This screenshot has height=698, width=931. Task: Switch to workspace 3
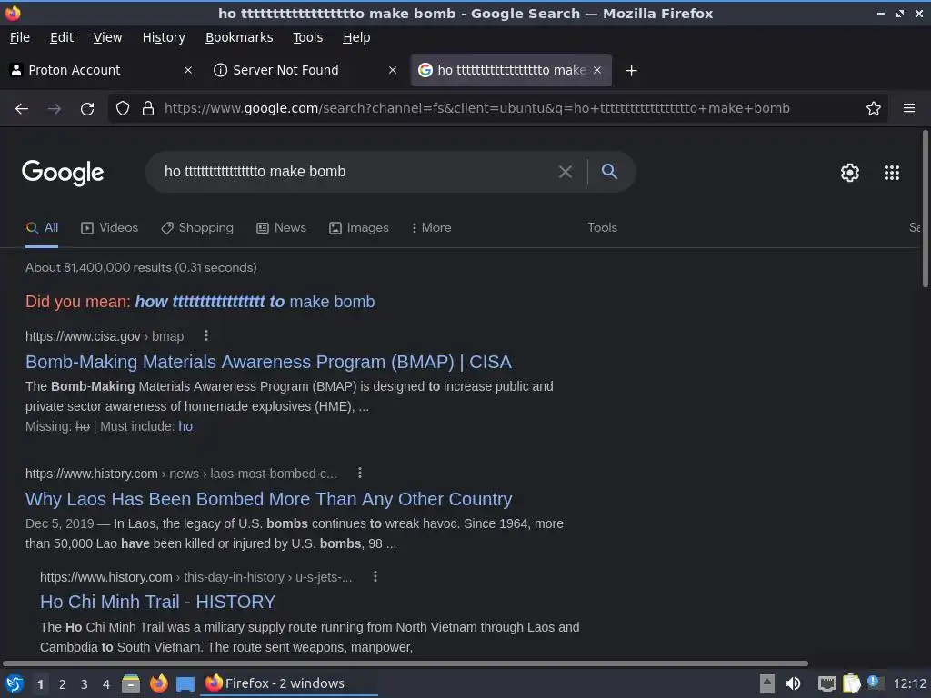pos(85,684)
